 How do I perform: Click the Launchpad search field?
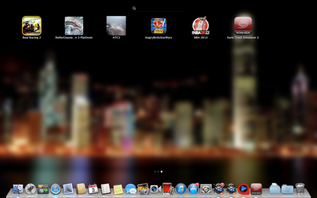point(158,8)
